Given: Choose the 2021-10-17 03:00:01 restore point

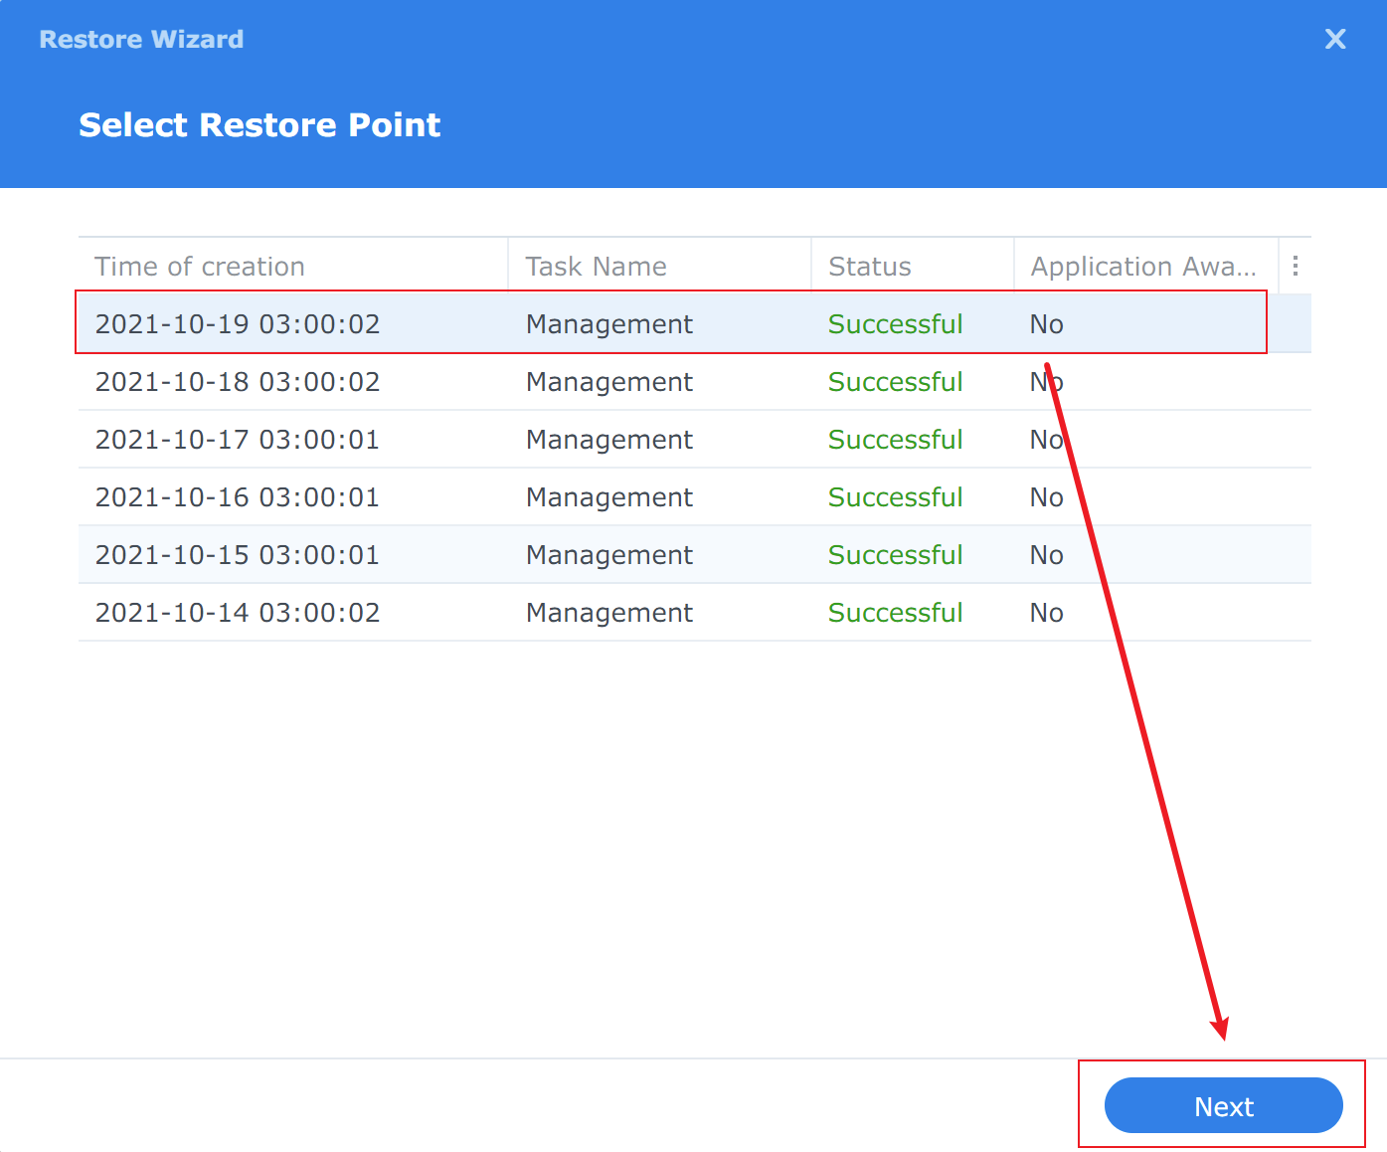Looking at the screenshot, I should [x=238, y=440].
